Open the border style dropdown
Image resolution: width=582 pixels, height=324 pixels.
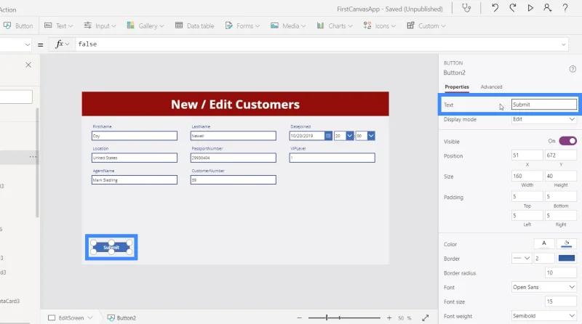(x=522, y=258)
